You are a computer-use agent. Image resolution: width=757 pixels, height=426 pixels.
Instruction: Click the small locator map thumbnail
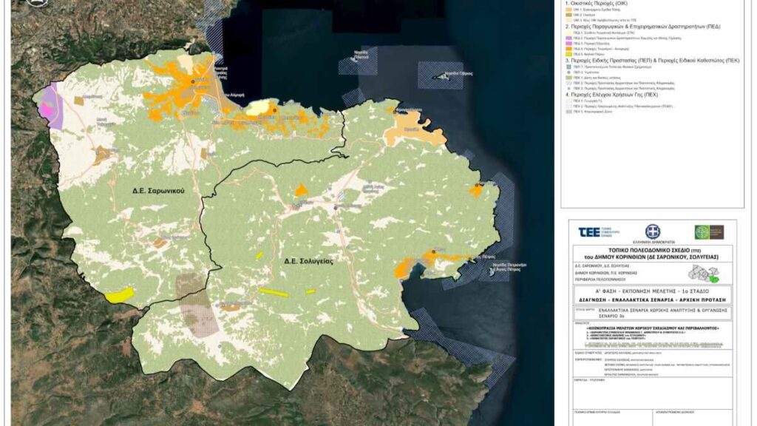pyautogui.click(x=704, y=274)
